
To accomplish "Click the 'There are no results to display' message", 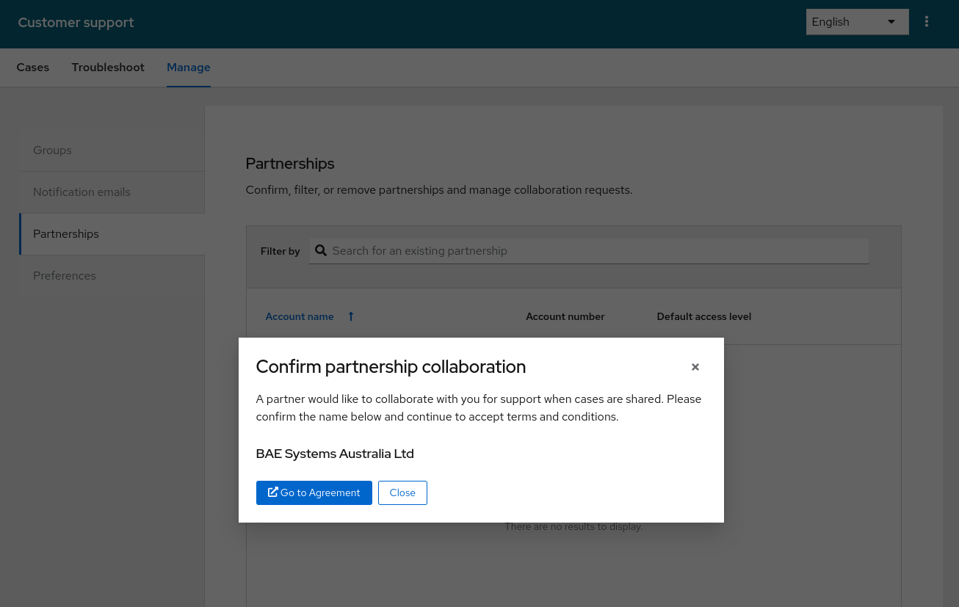I will point(573,526).
